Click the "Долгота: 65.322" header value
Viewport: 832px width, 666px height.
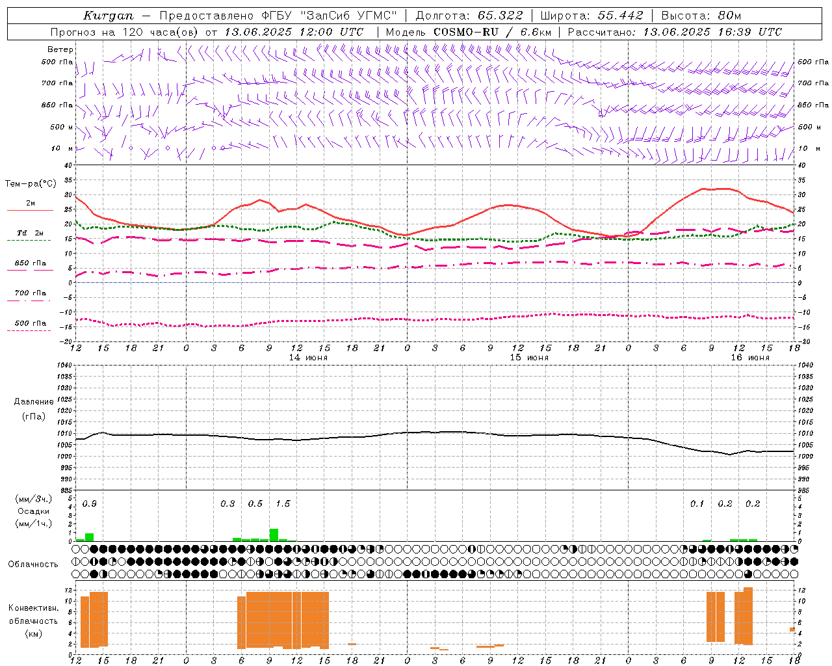point(469,16)
